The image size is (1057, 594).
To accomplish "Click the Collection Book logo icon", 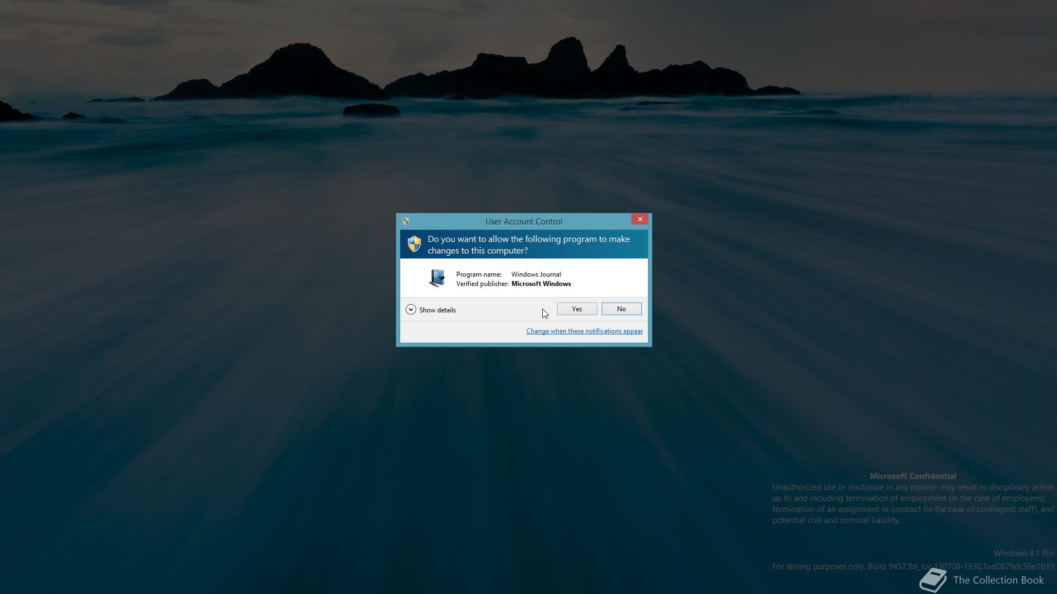I will [x=933, y=580].
